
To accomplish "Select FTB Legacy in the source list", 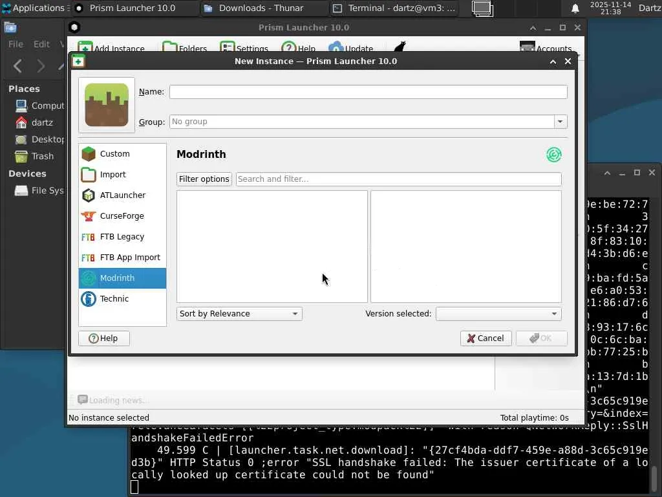I will point(122,237).
